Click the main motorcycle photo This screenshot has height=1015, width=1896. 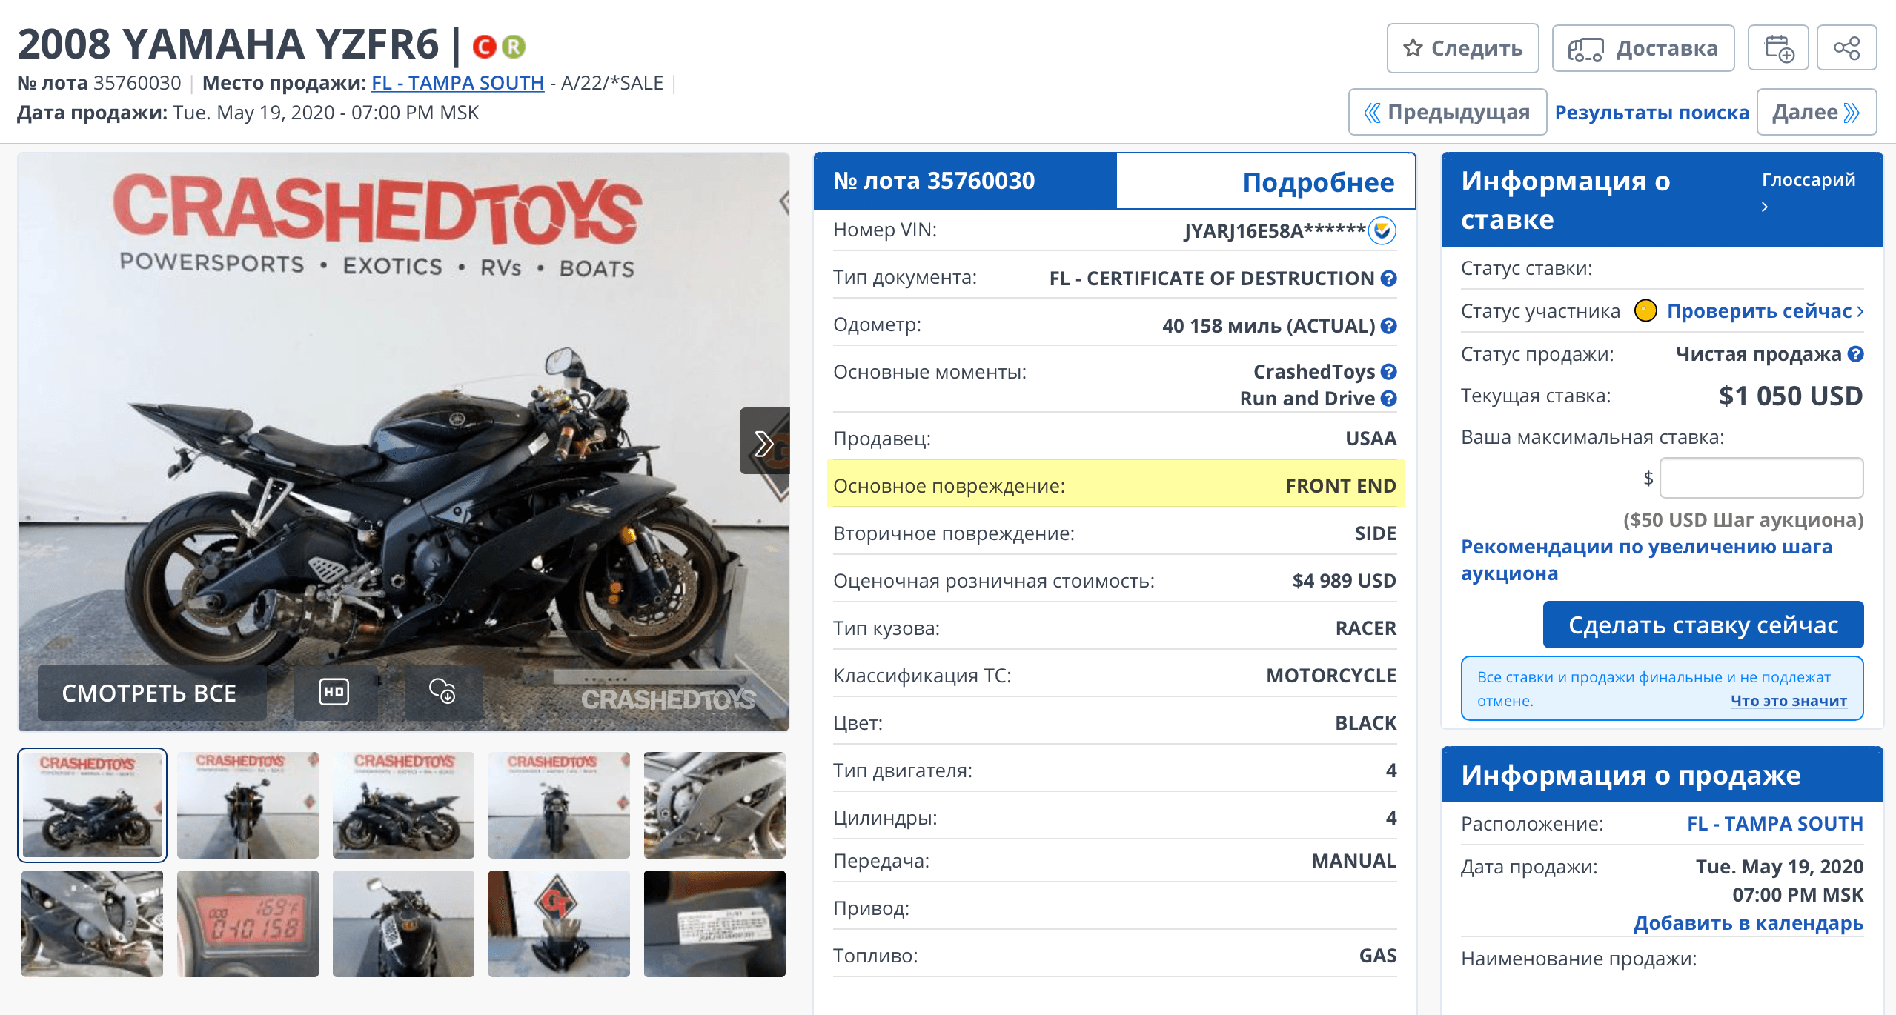pyautogui.click(x=403, y=442)
